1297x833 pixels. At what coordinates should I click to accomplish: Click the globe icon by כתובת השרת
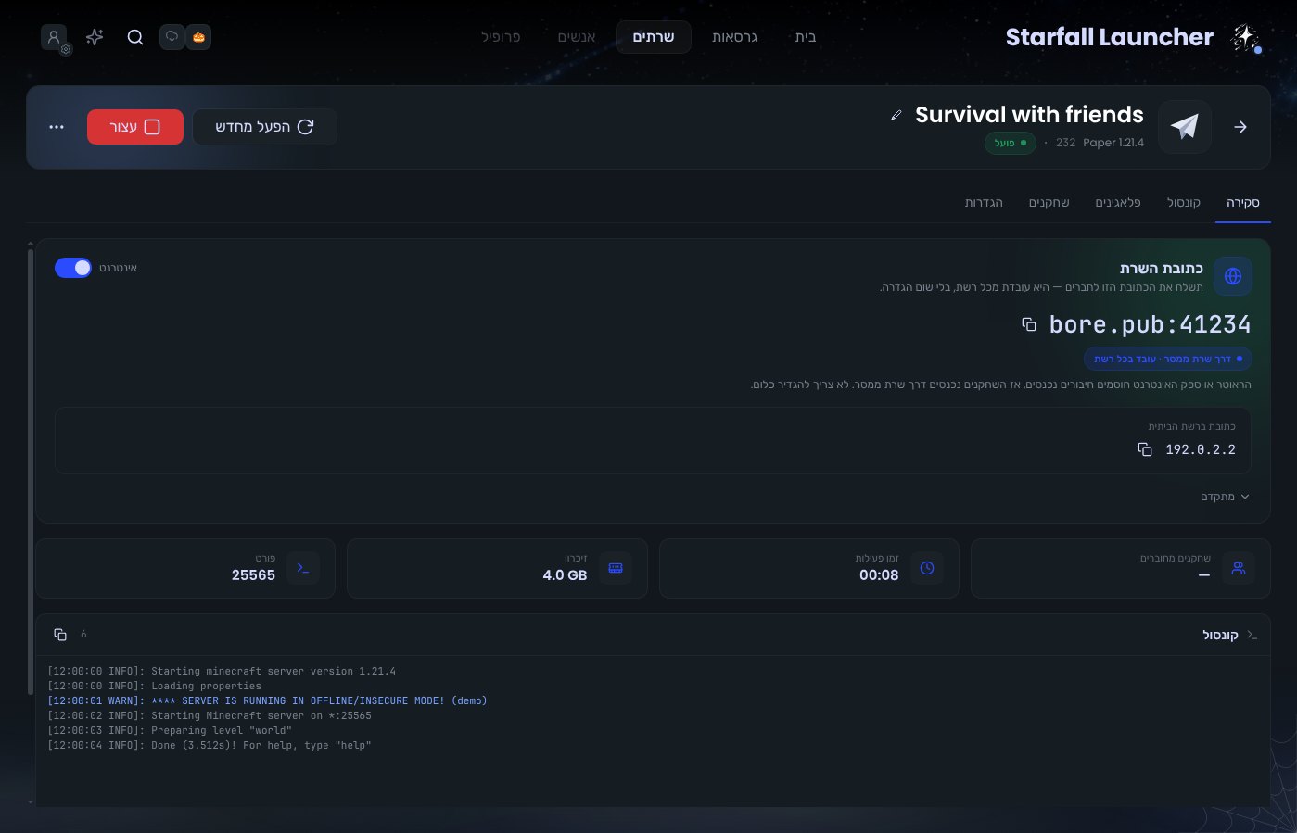point(1233,276)
